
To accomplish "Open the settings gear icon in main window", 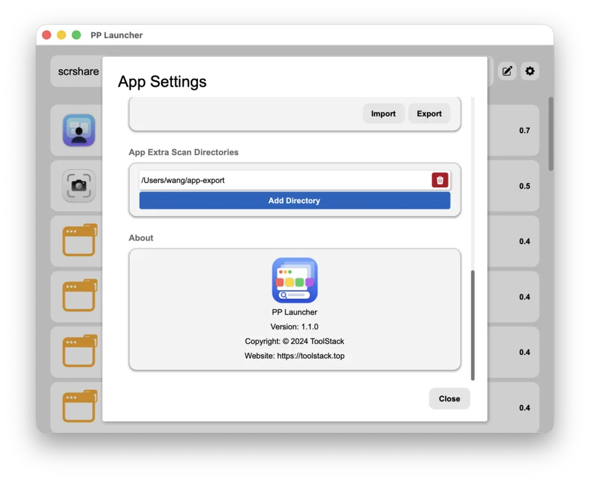I will (x=529, y=70).
